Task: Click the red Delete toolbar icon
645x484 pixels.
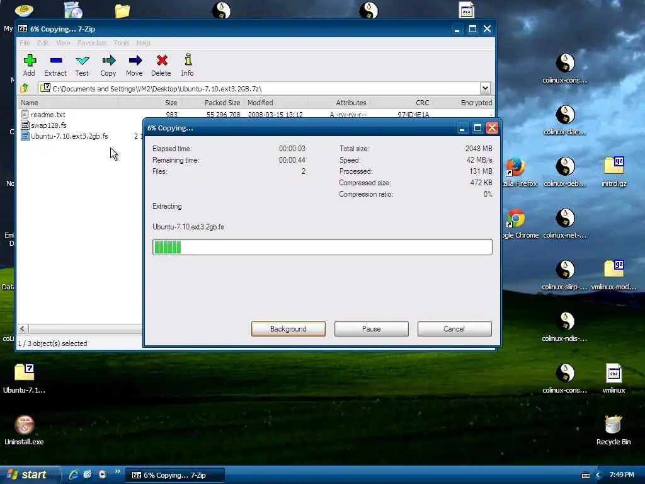Action: [x=161, y=65]
